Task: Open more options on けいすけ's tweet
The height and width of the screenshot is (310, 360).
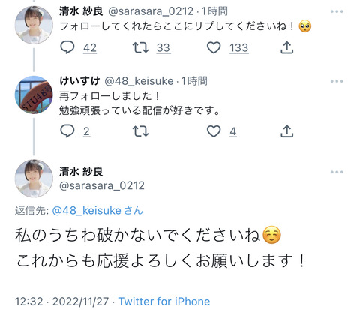Action: (x=337, y=81)
